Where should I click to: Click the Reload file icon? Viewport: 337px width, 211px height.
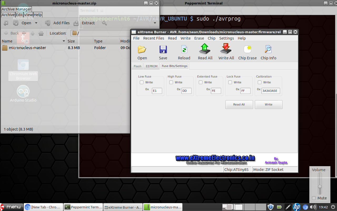(184, 50)
